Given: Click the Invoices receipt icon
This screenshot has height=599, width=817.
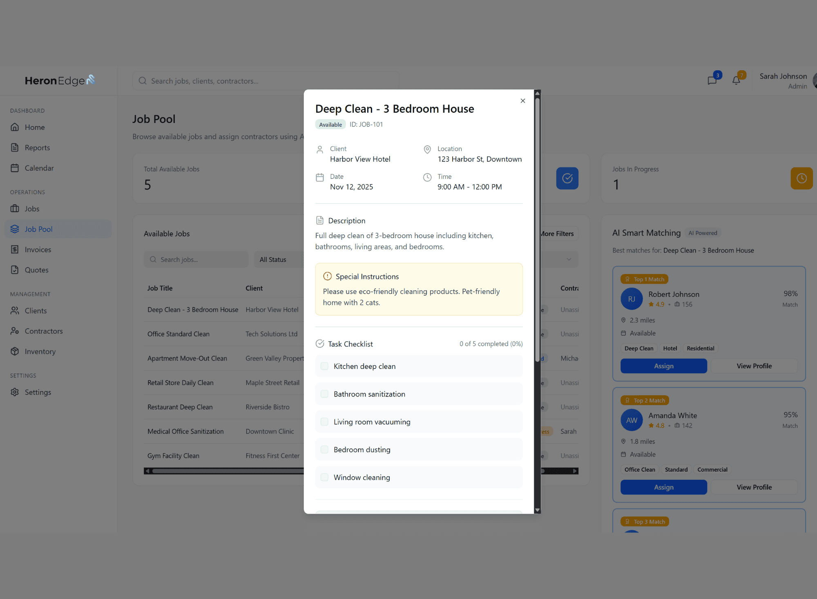Looking at the screenshot, I should point(15,249).
